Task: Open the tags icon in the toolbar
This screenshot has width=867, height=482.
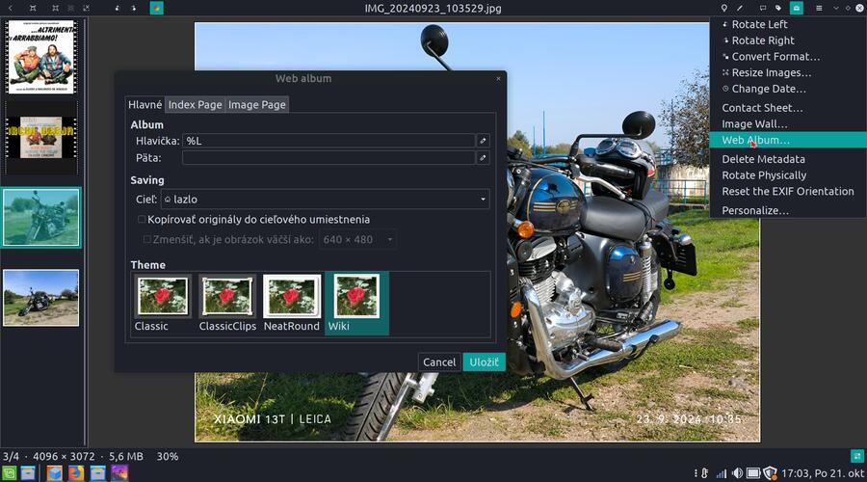Action: click(x=778, y=8)
